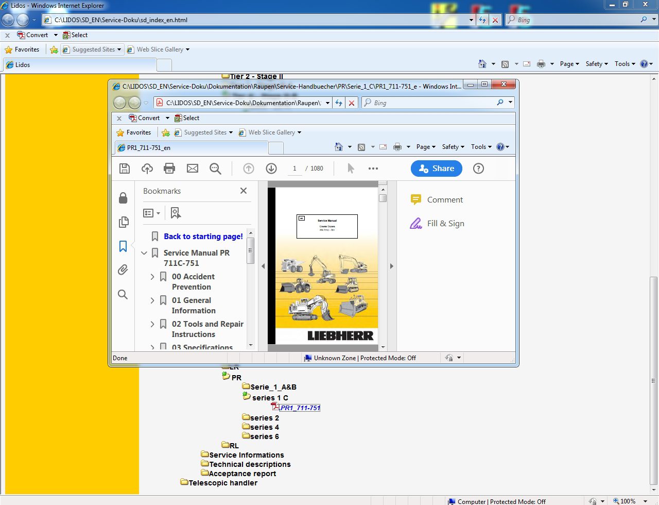Save the PDF using floppy disk icon

125,169
